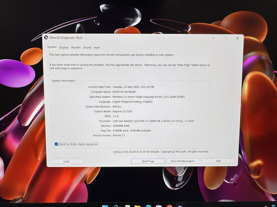
Task: Open Google Chrome from the taskbar
Action: click(x=169, y=206)
